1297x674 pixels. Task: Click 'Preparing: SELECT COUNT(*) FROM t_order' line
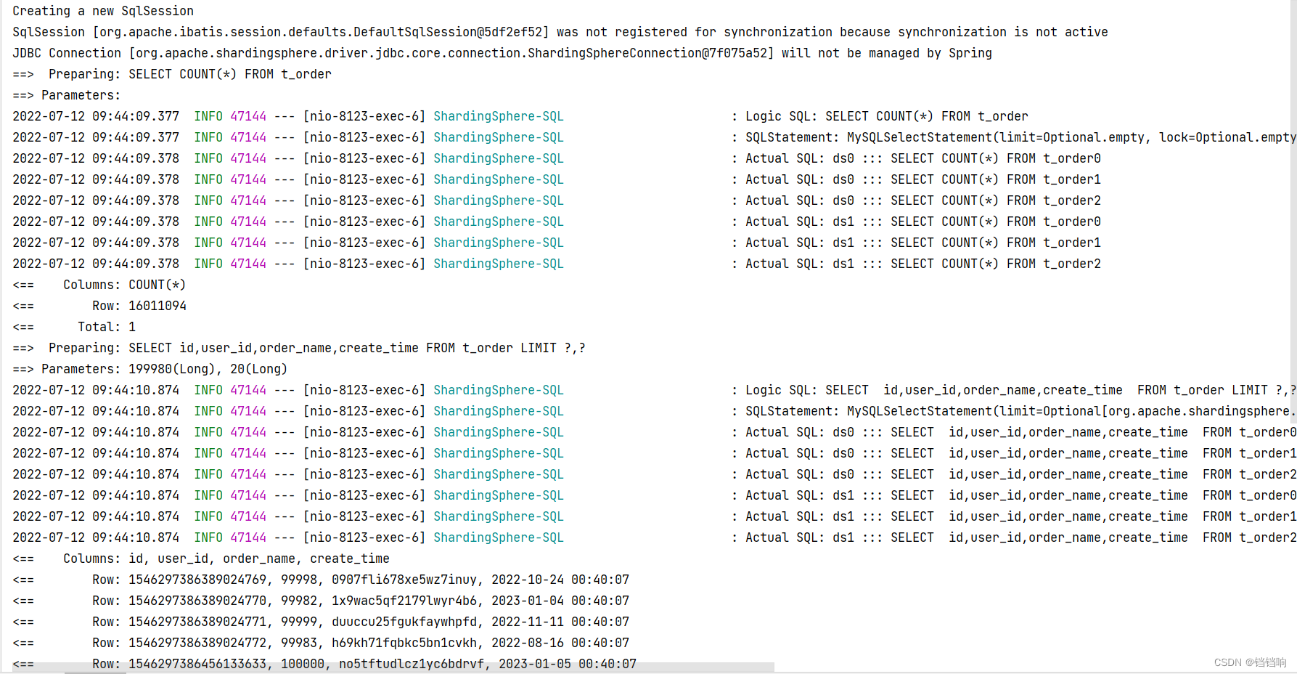[172, 74]
